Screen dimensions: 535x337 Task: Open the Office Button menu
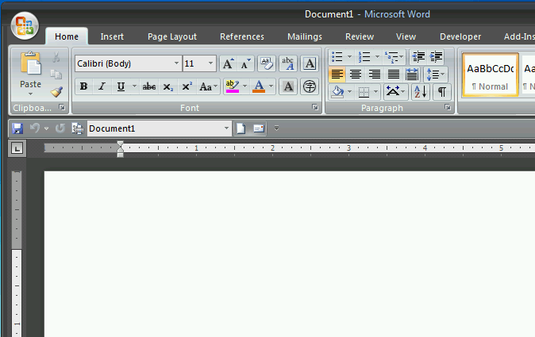(25, 25)
